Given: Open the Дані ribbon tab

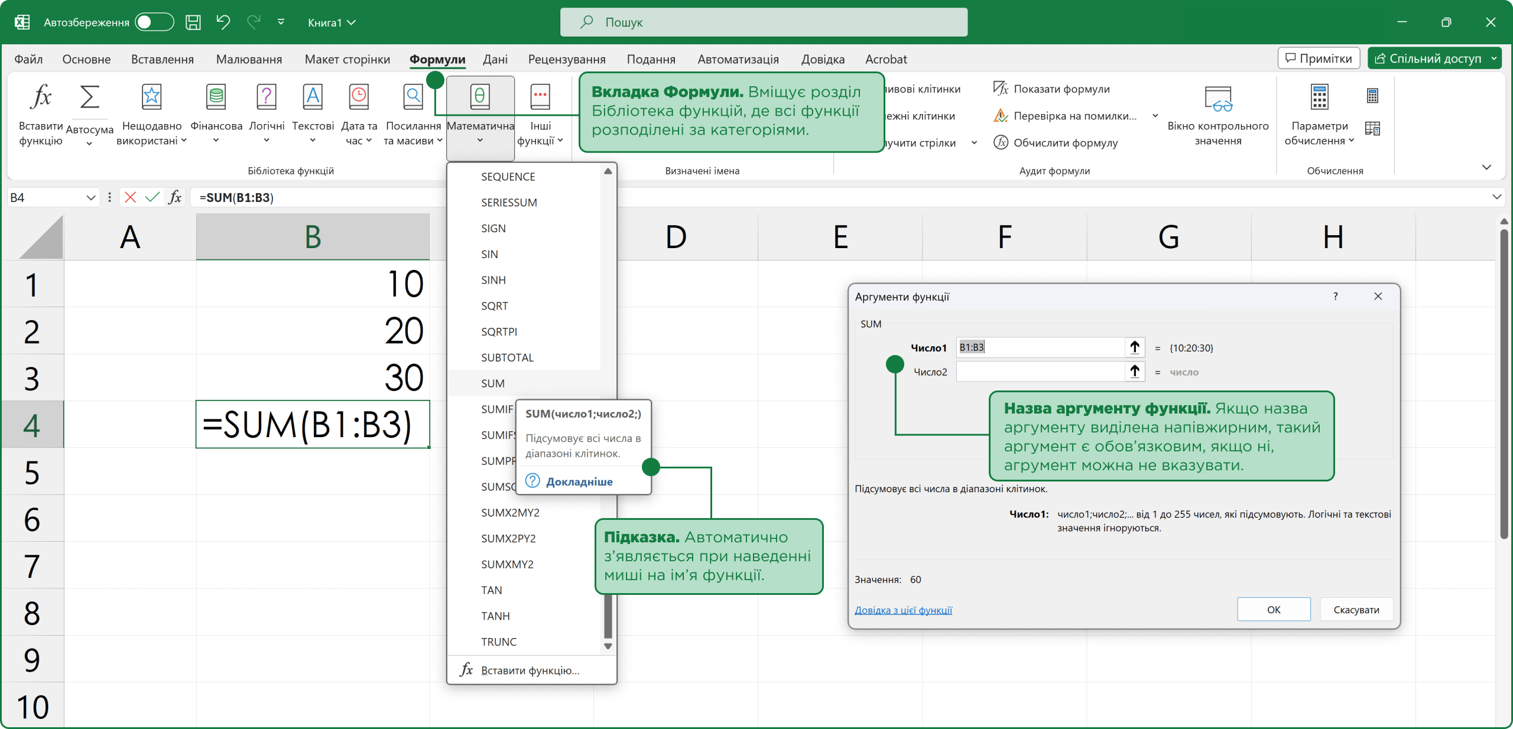Looking at the screenshot, I should (x=495, y=59).
